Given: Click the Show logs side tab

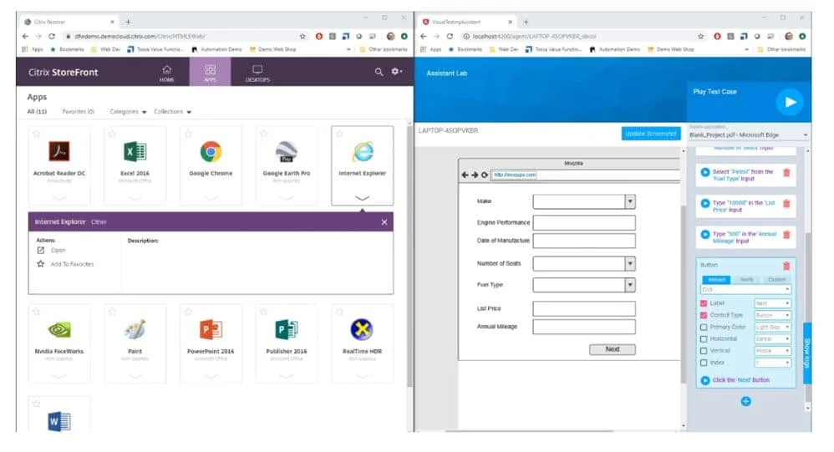Looking at the screenshot, I should (x=807, y=353).
